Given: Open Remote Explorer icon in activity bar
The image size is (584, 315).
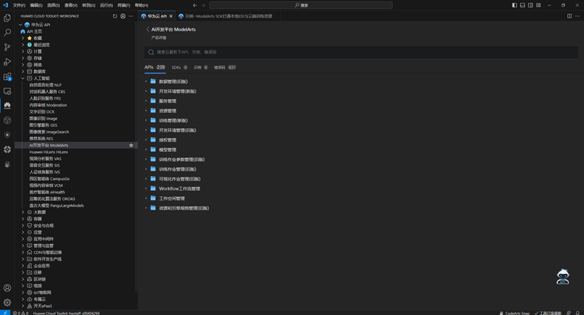Looking at the screenshot, I should click(7, 91).
